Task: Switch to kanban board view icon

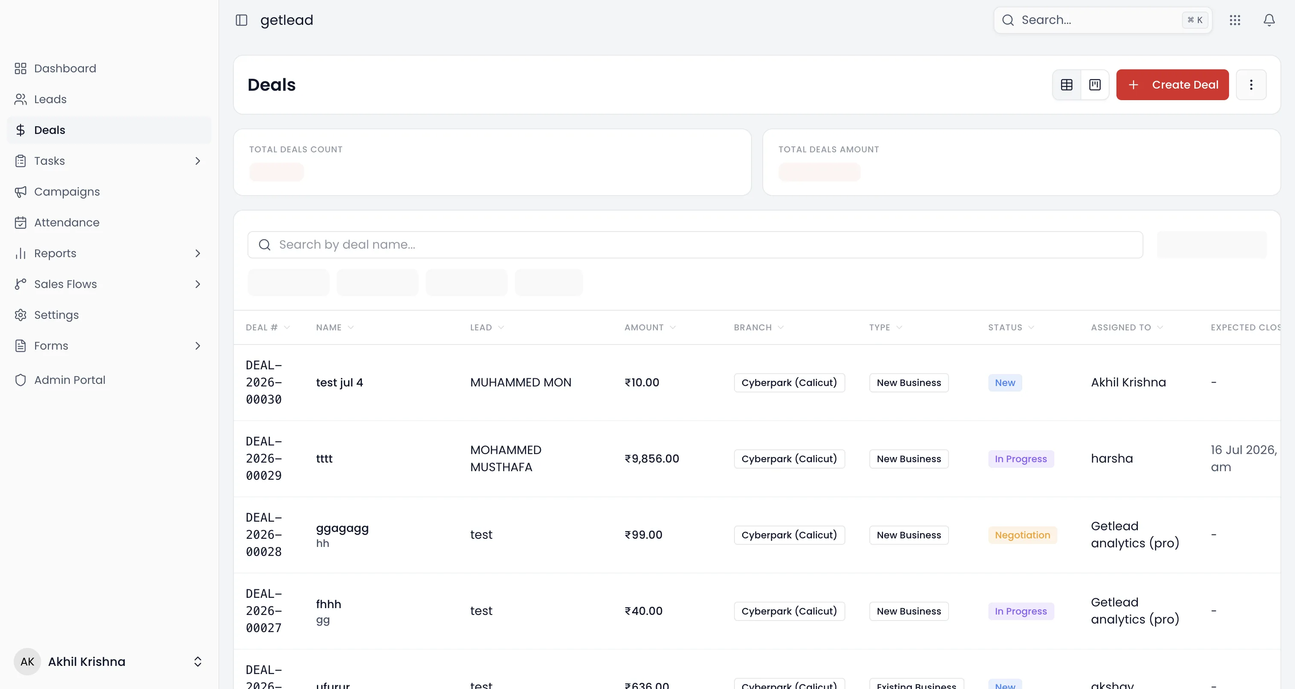Action: 1095,84
